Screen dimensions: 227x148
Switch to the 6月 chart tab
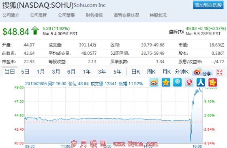click(71, 72)
